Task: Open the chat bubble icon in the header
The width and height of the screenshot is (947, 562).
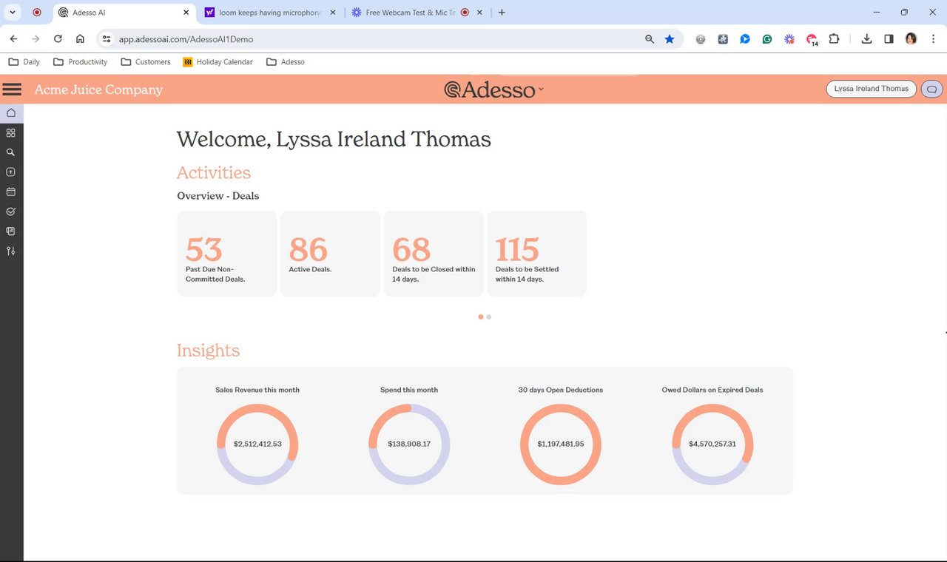Action: [x=931, y=89]
